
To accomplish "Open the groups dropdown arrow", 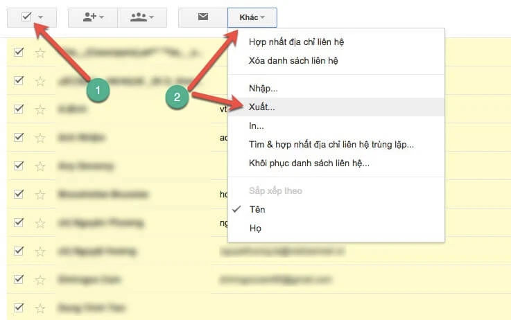I will (x=152, y=17).
